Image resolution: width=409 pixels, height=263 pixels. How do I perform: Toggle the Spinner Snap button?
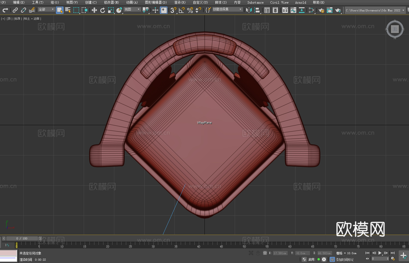click(198, 10)
